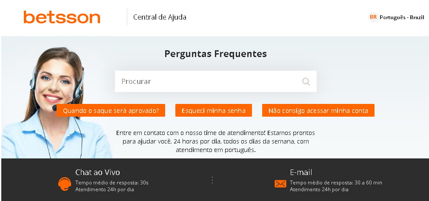Select the E-mail contact heading

pyautogui.click(x=301, y=172)
